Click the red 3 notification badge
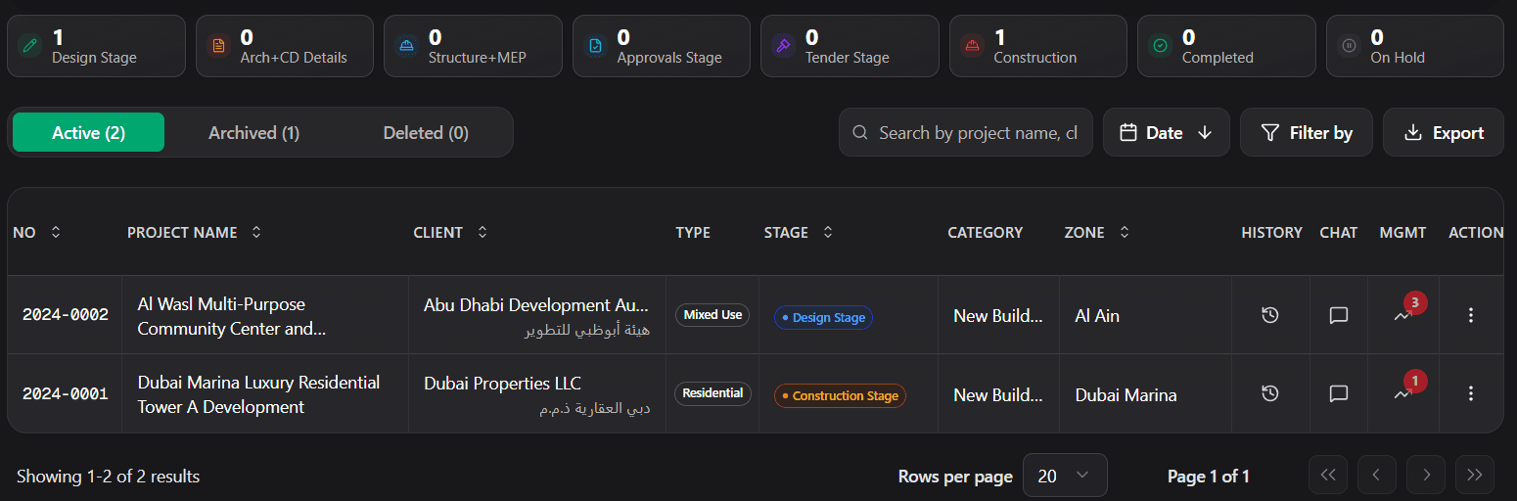1517x501 pixels. tap(1415, 302)
